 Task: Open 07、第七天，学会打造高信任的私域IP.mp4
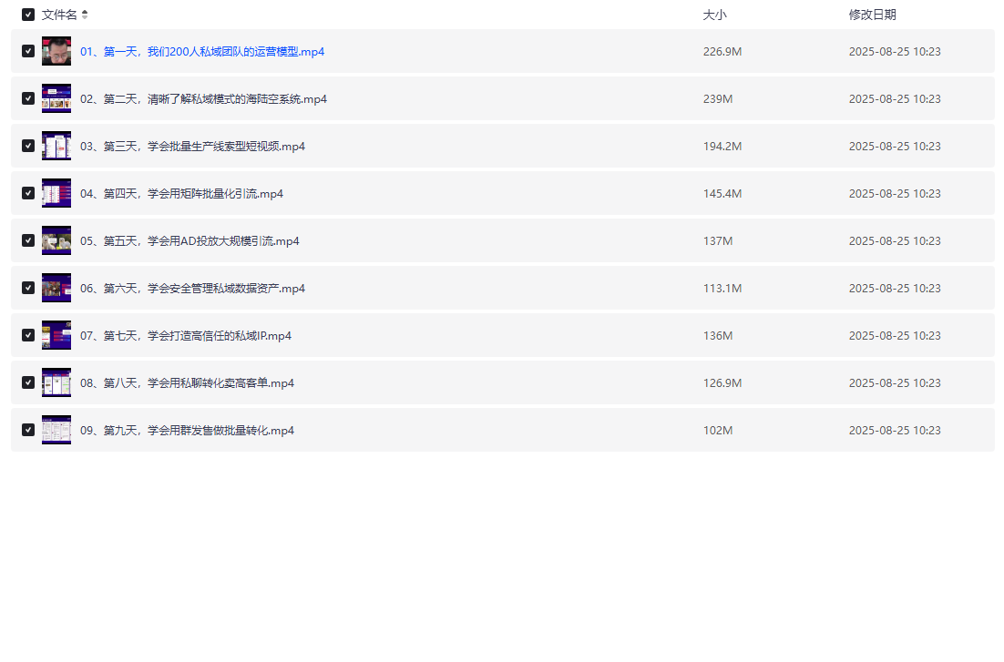coord(186,336)
